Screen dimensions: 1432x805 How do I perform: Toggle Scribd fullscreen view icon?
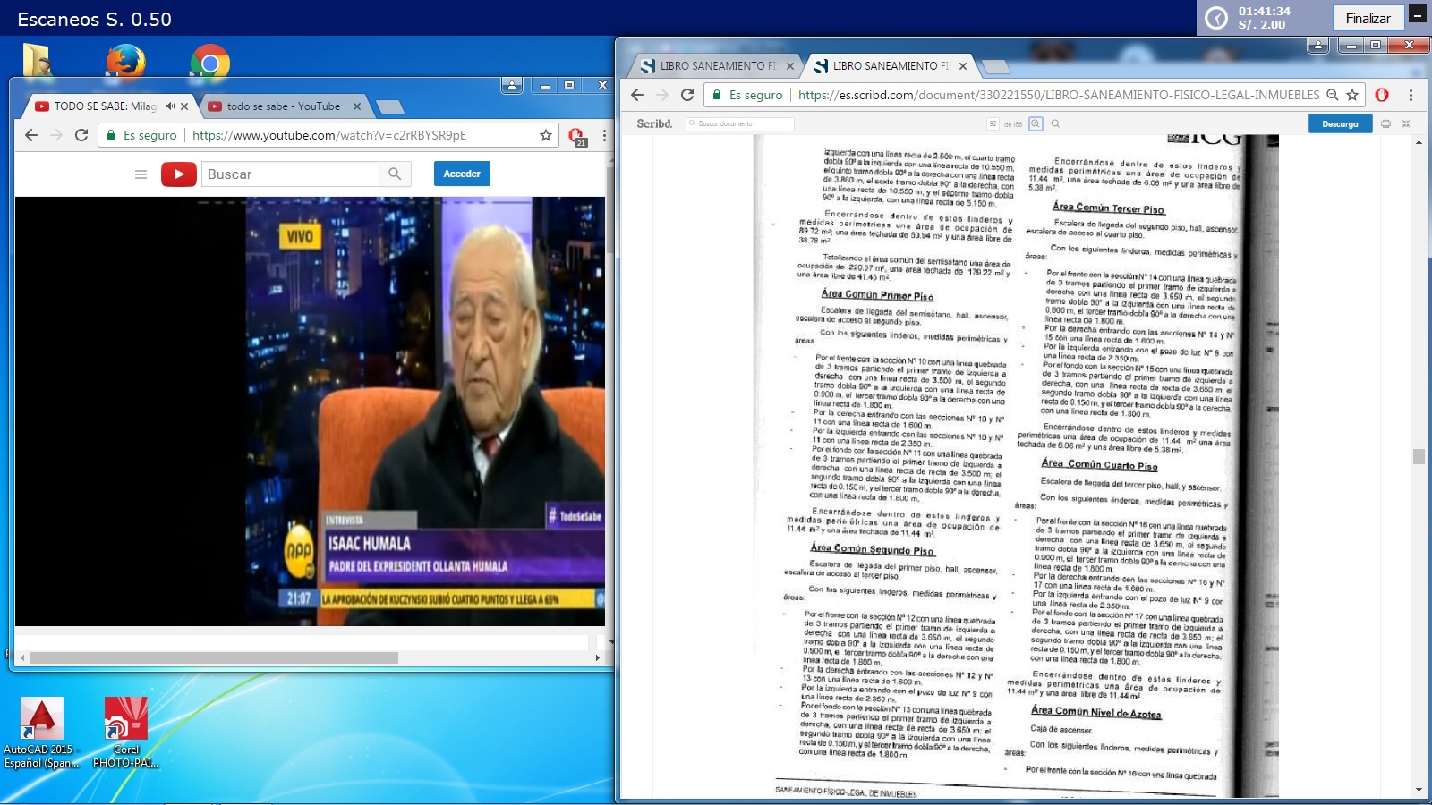pos(1406,124)
